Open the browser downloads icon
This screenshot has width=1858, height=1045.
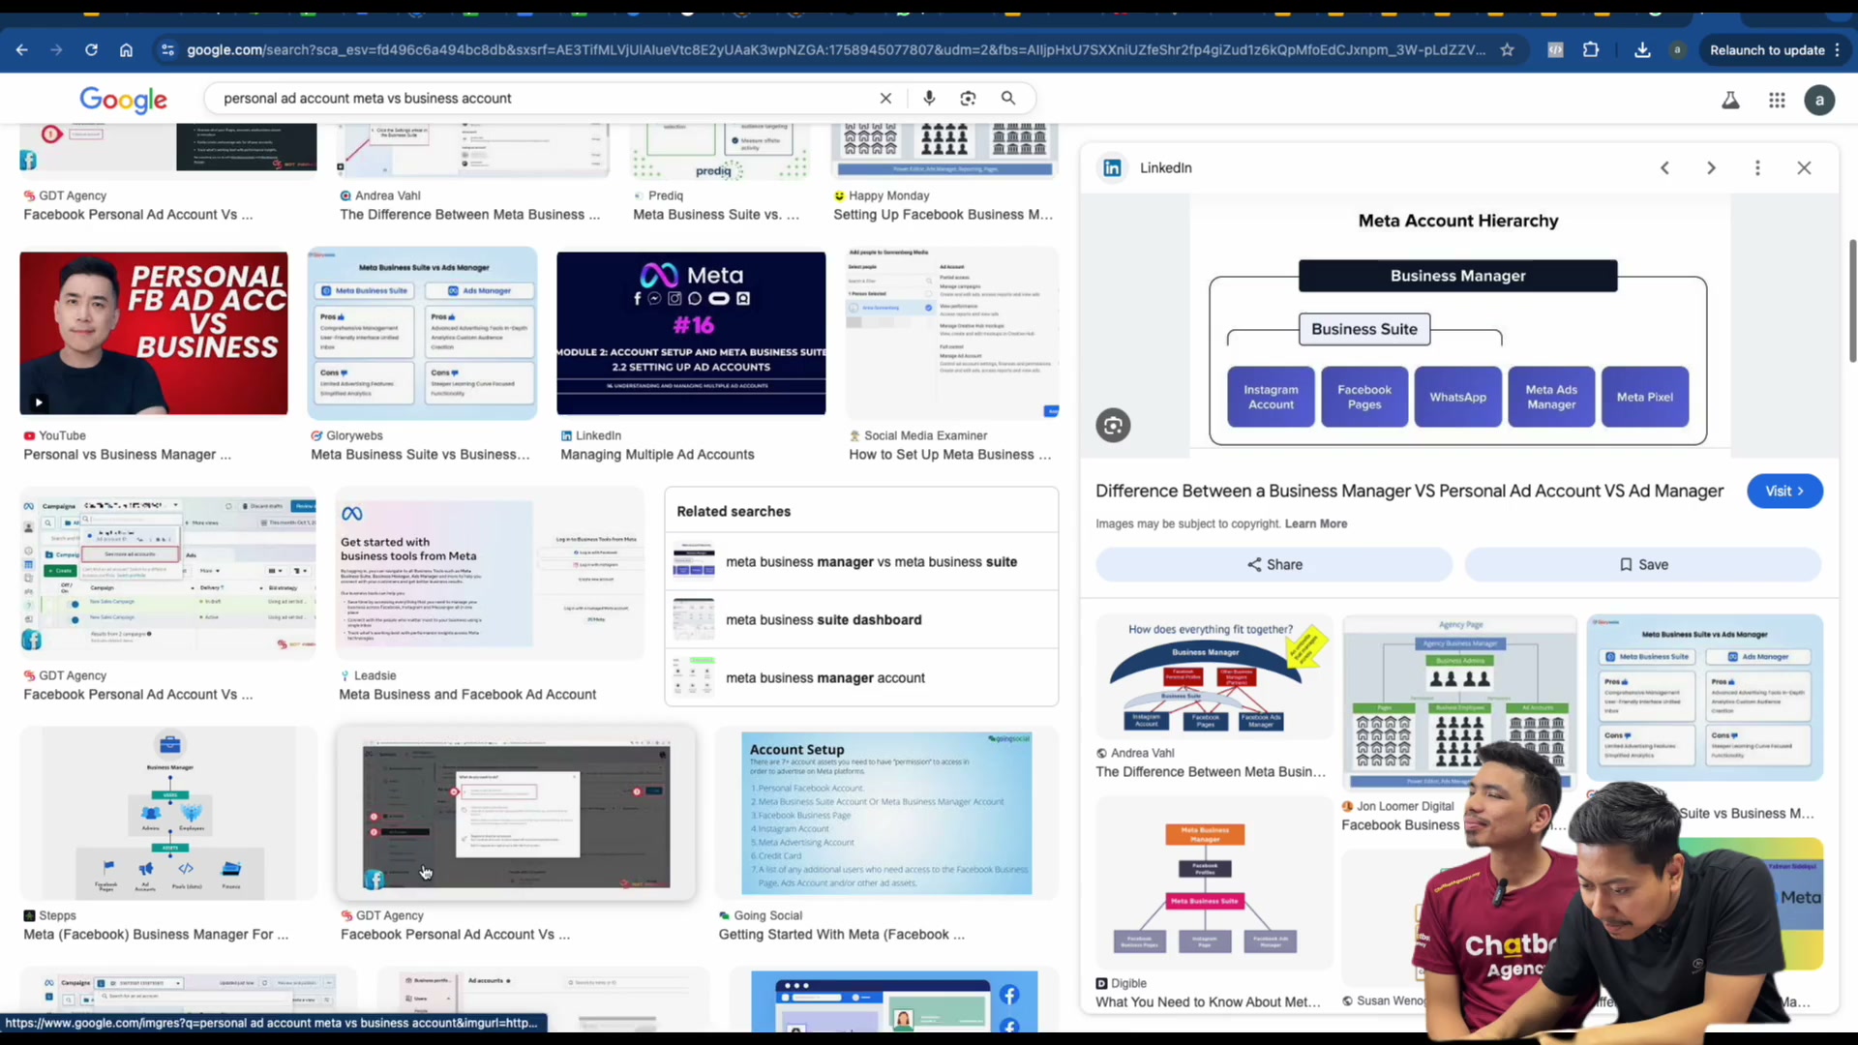(x=1642, y=49)
